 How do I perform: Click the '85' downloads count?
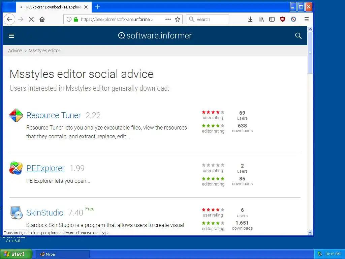tap(242, 178)
